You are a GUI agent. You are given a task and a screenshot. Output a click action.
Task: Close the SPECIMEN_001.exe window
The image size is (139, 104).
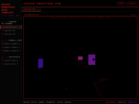[x=135, y=15]
